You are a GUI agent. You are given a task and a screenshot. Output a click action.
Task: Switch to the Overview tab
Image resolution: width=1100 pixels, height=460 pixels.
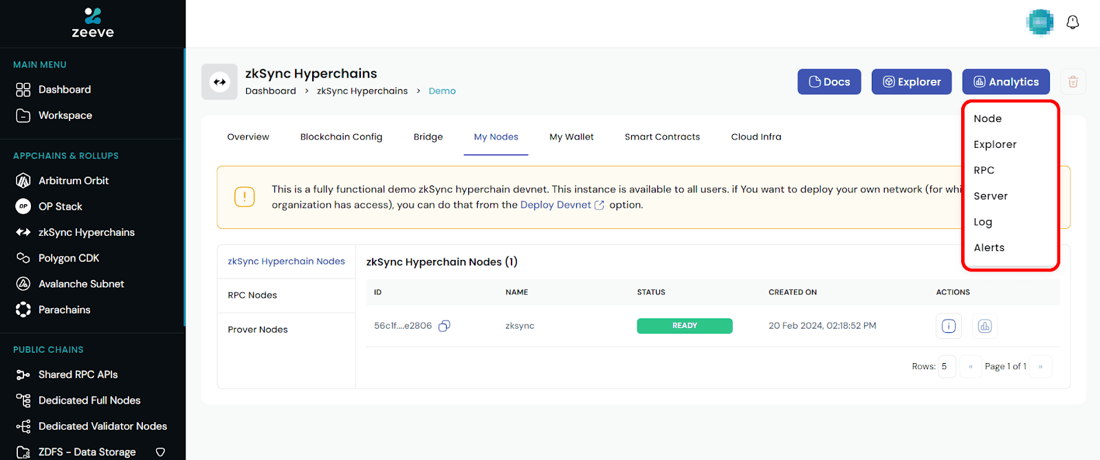(248, 137)
